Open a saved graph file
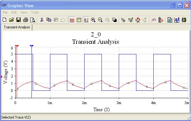191x121 pixels. [12, 20]
